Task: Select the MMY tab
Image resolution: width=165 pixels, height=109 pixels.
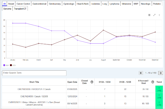Action: pos(136,4)
